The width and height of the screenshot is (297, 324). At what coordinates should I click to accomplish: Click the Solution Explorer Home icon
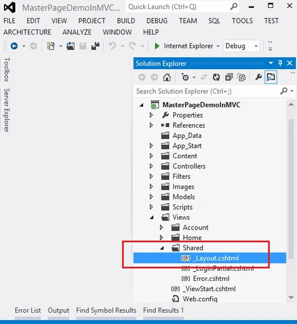tap(167, 77)
